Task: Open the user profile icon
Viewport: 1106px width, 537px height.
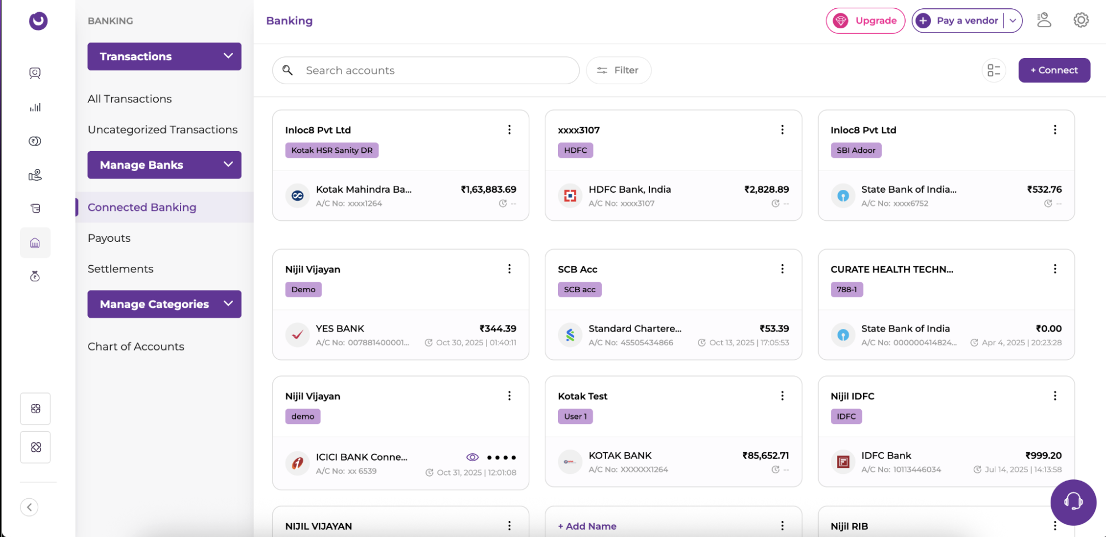Action: point(1044,20)
